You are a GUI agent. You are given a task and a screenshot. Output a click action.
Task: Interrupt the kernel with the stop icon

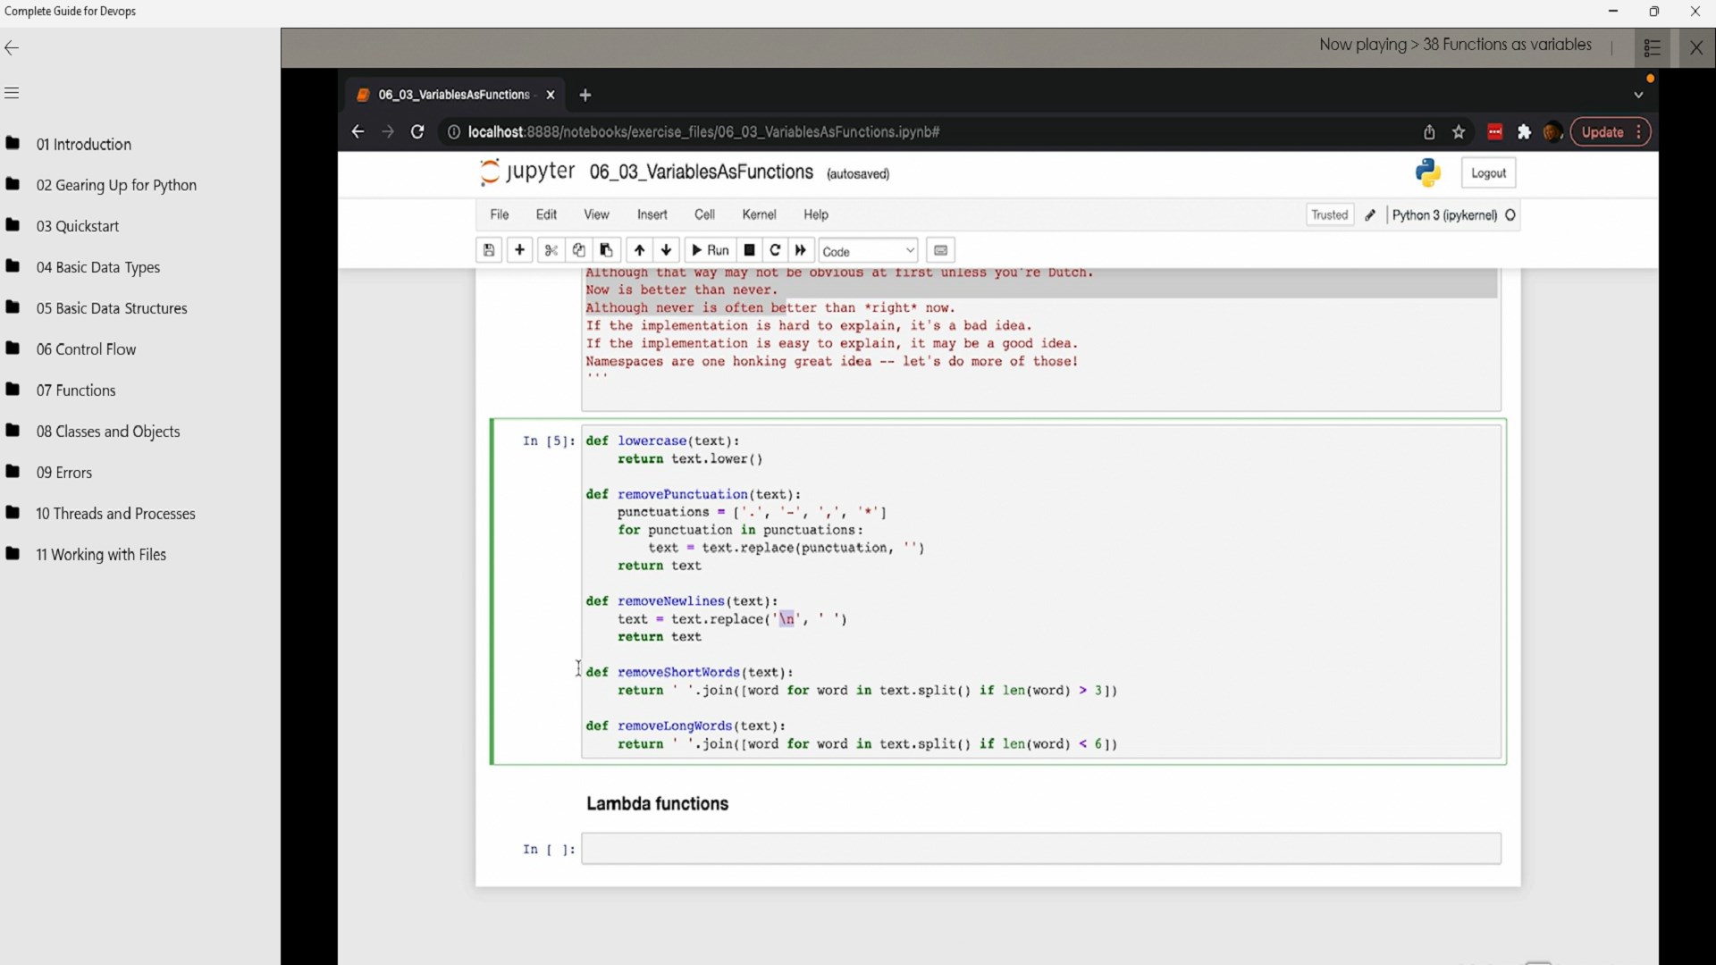750,250
